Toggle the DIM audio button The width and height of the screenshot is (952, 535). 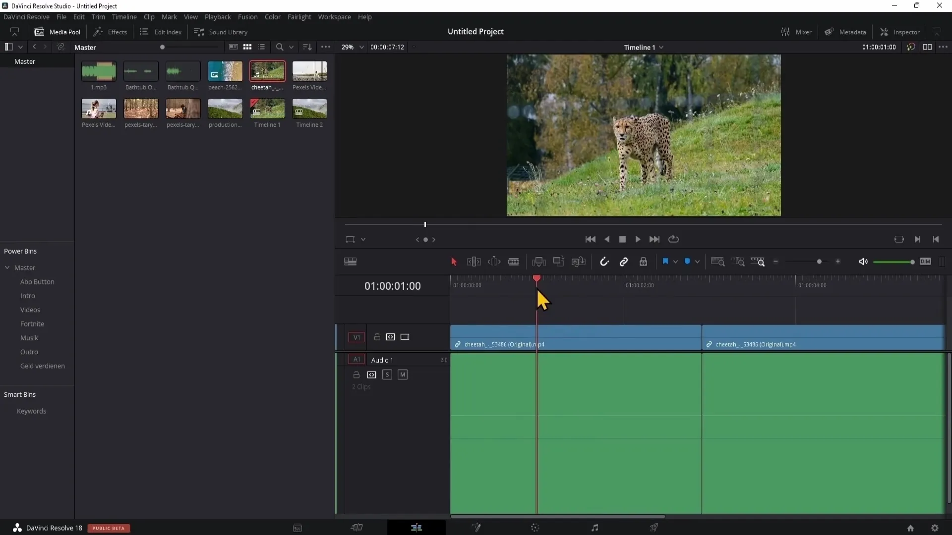[925, 262]
